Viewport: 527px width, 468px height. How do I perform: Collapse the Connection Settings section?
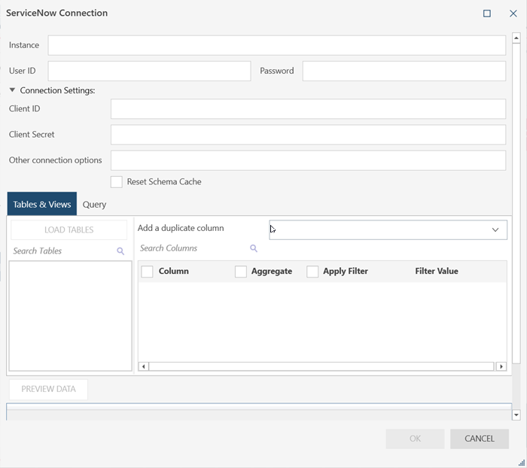pos(13,90)
